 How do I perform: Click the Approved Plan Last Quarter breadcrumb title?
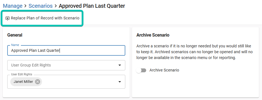92,6
